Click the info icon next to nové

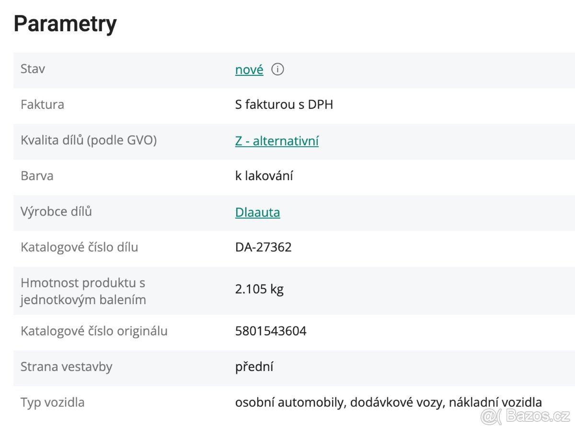point(277,70)
